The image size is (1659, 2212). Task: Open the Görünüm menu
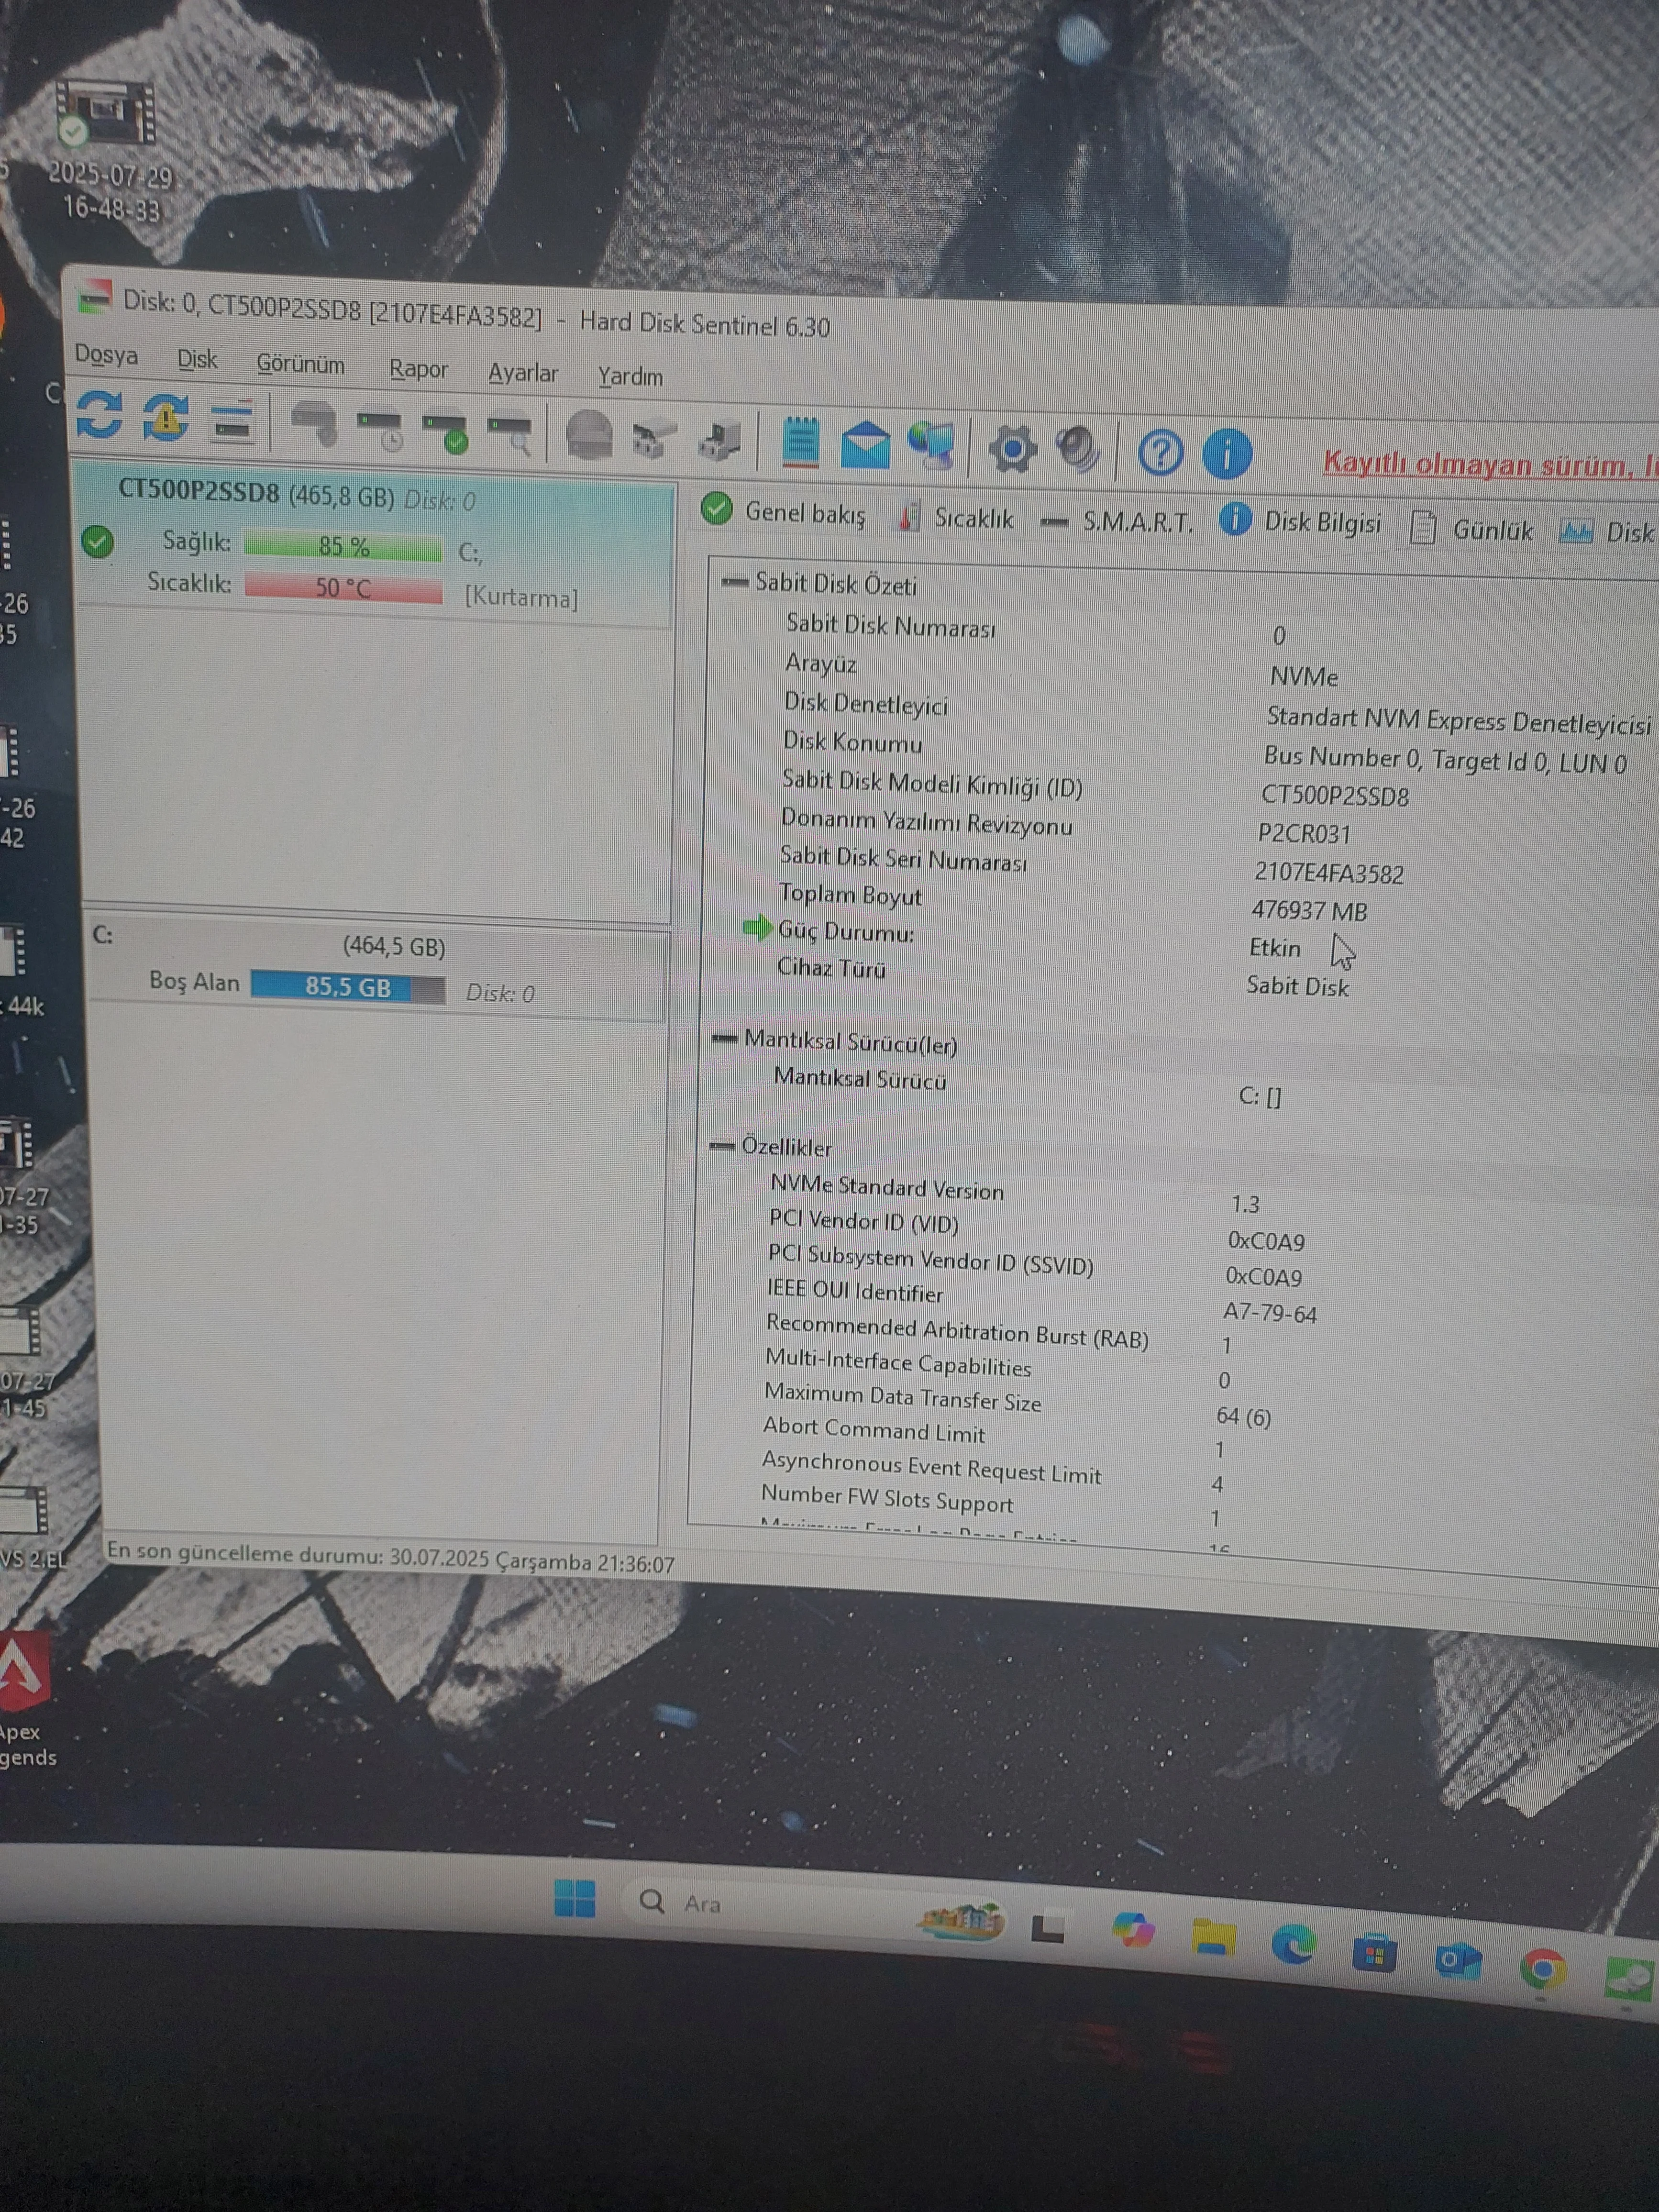300,365
